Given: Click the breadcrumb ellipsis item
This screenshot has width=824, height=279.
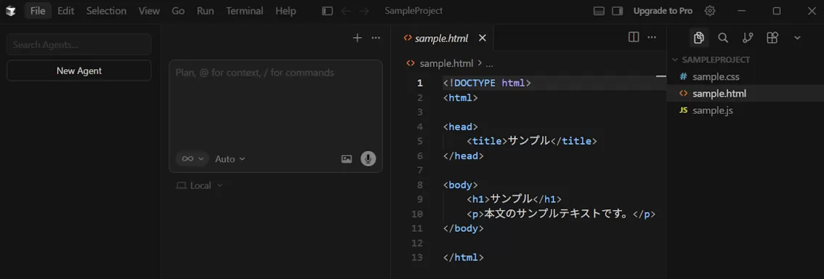Looking at the screenshot, I should pos(489,64).
